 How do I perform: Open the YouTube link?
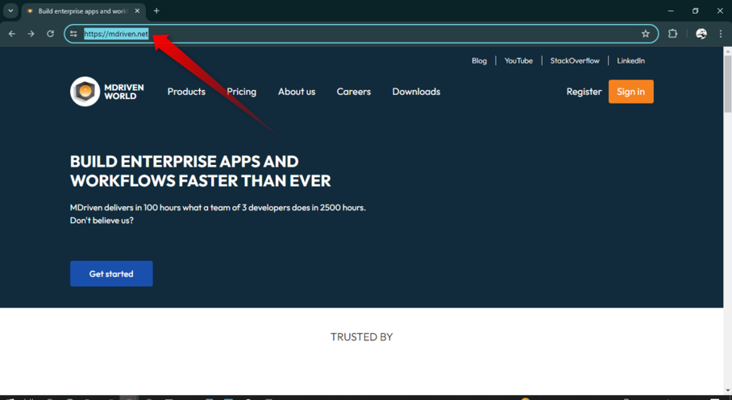[518, 60]
